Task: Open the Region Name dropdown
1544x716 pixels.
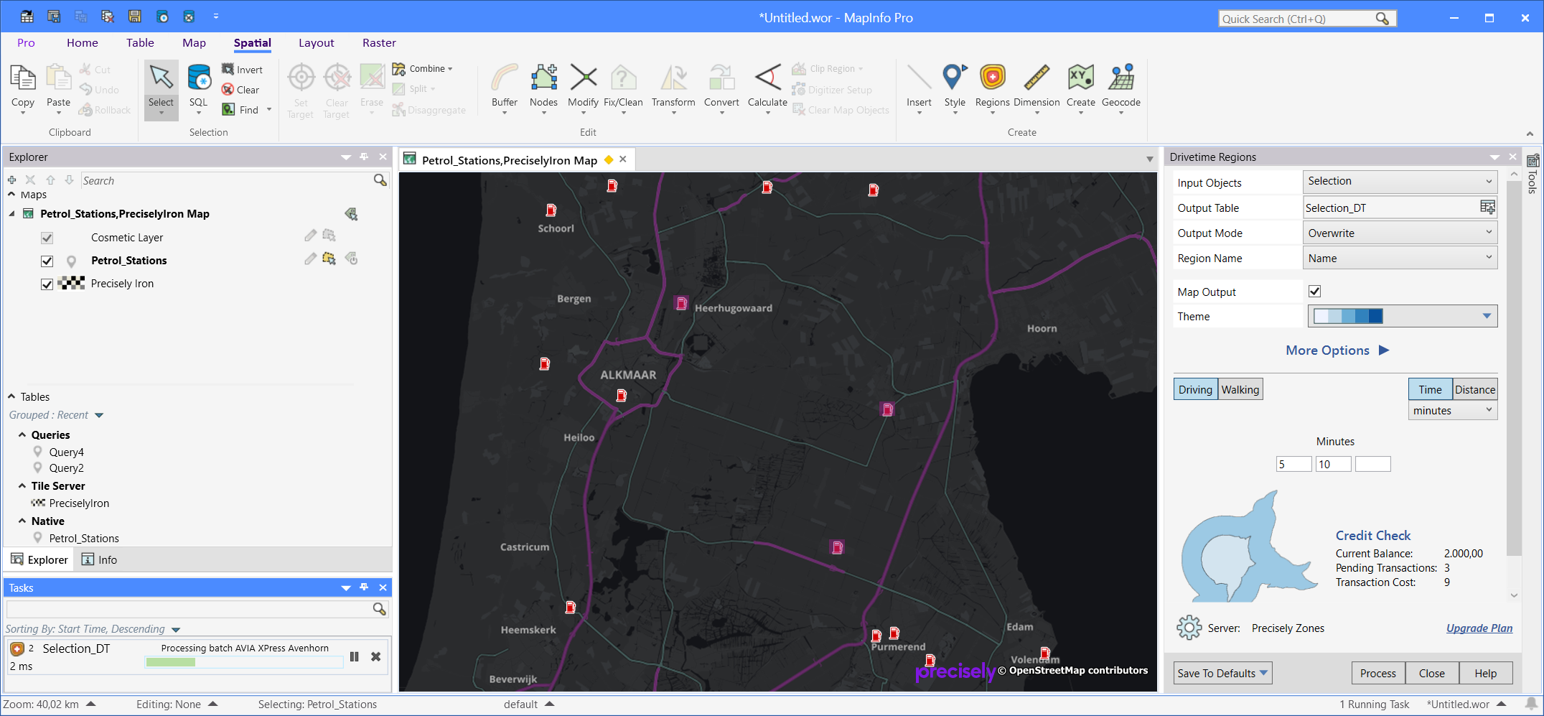Action: pos(1400,259)
